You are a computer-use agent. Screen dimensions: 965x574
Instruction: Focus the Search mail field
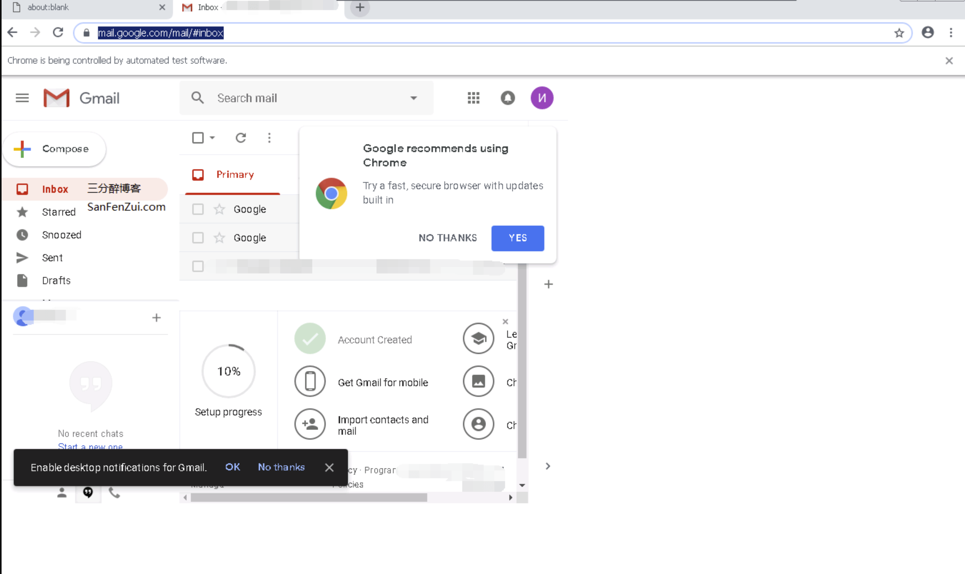[306, 98]
